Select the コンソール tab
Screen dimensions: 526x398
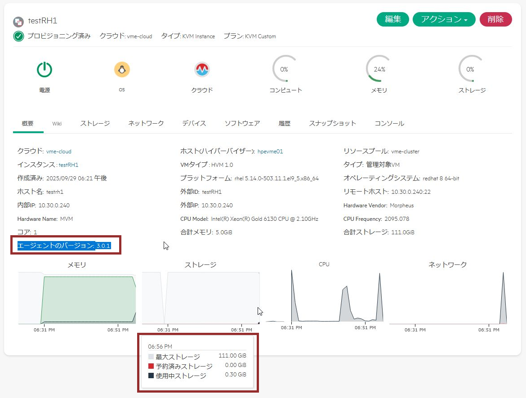pos(389,123)
